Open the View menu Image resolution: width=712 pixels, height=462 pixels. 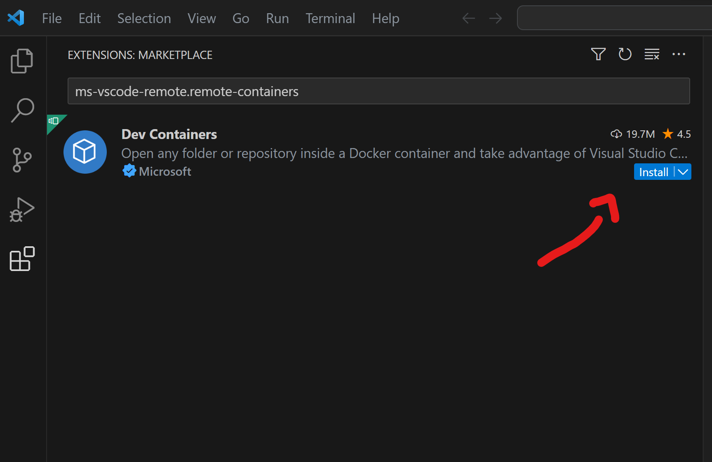202,18
